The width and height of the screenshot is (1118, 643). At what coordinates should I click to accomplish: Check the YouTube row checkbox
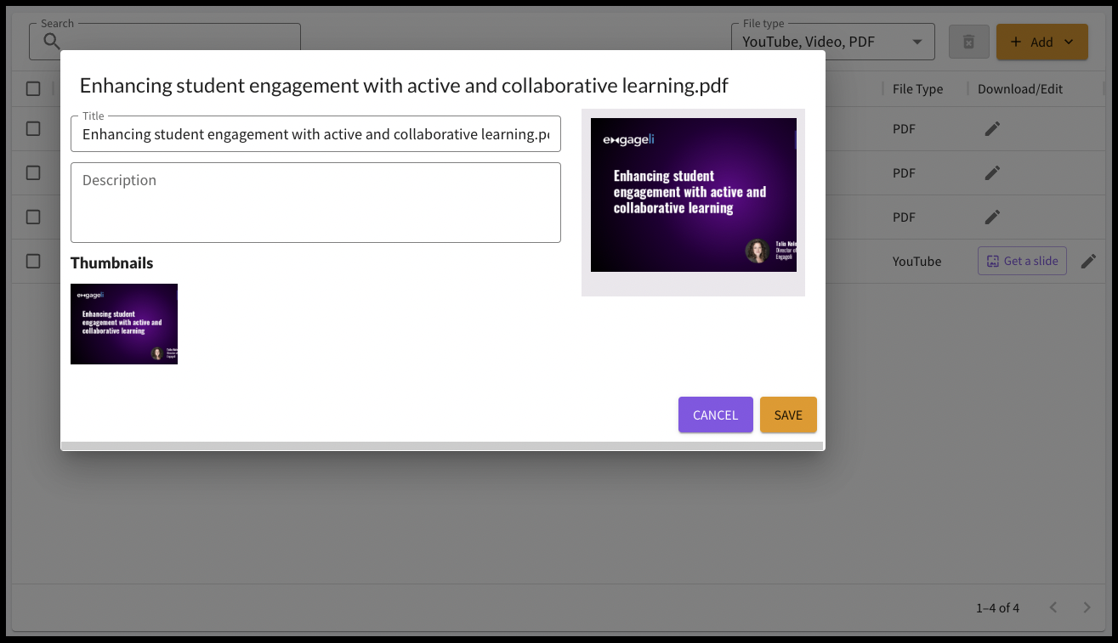point(33,261)
